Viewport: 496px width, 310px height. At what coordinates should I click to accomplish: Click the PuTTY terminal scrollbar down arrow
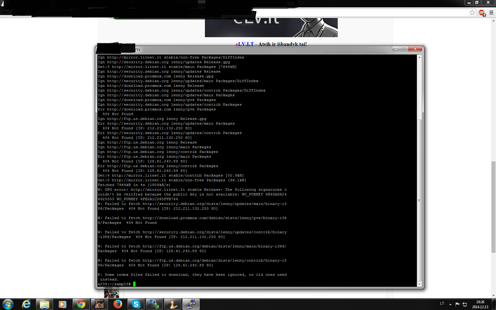419,284
